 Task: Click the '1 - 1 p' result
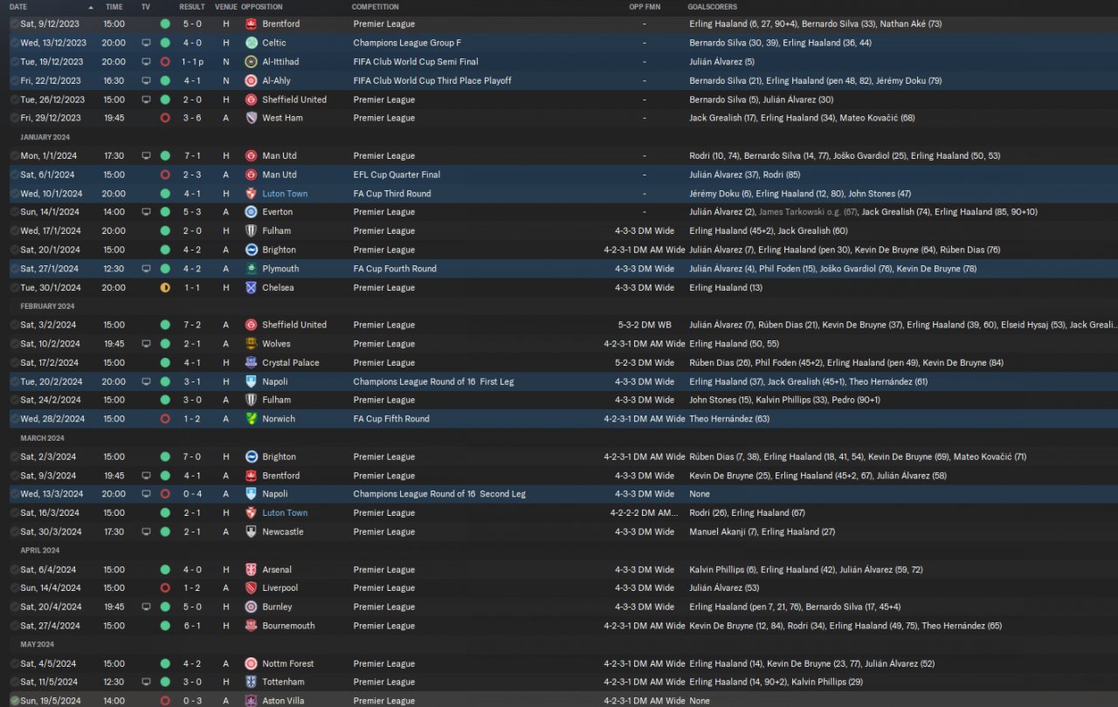(x=193, y=62)
